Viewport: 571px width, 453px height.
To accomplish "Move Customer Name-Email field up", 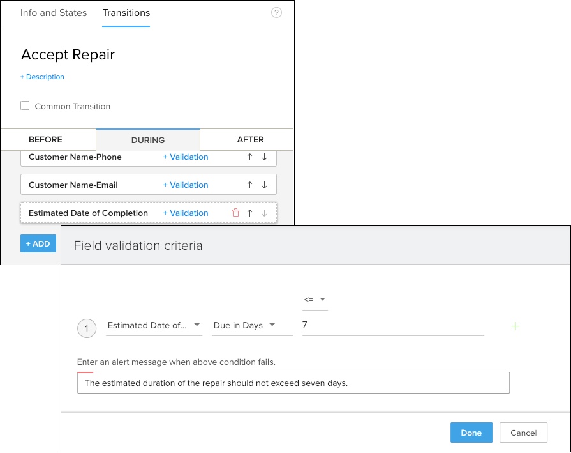I will tap(250, 185).
